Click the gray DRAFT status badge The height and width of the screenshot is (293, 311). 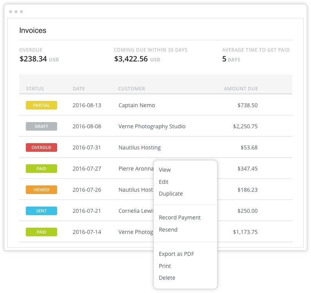(41, 126)
